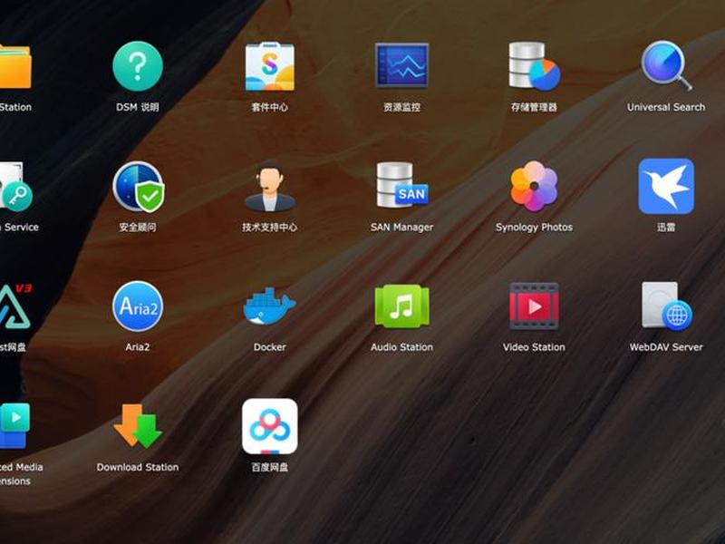Image resolution: width=725 pixels, height=544 pixels.
Task: Open 资源监控 resource monitor
Action: point(401,65)
